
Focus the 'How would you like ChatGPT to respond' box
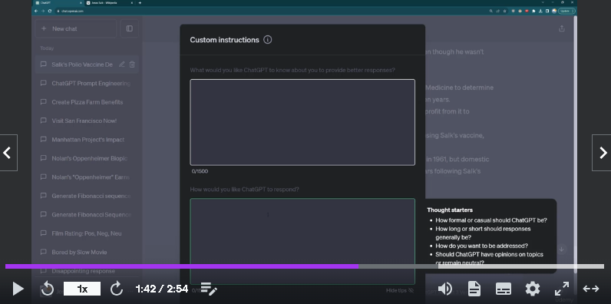302,241
